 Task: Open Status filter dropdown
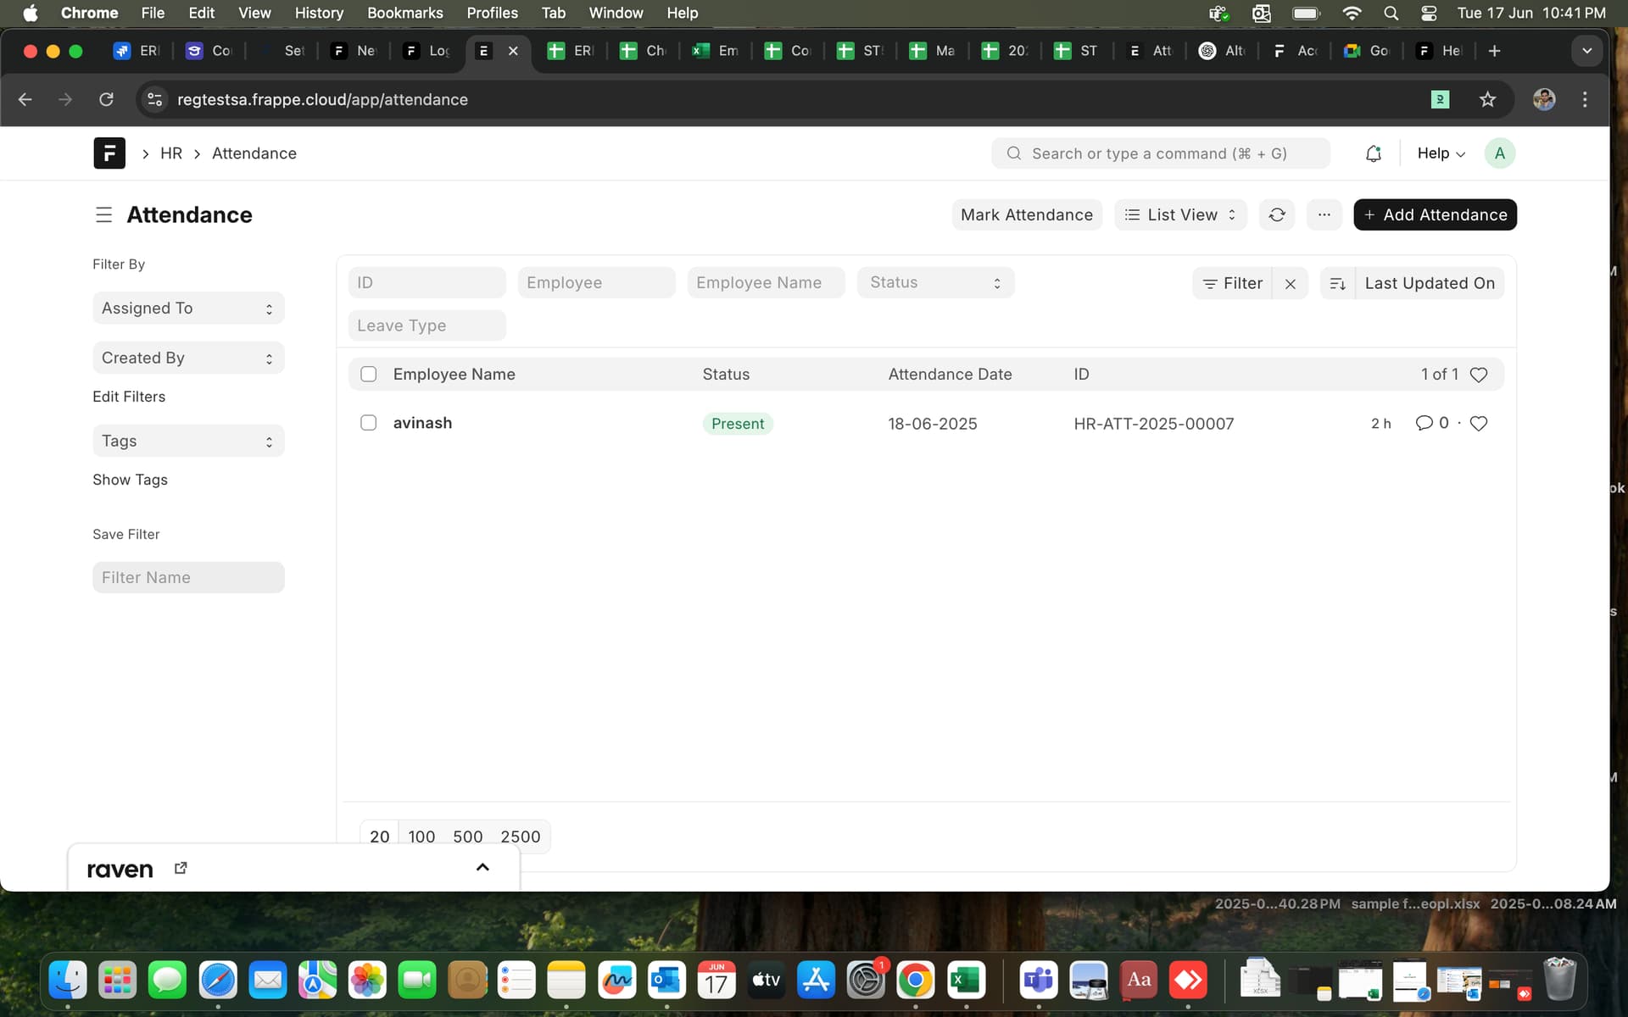(x=935, y=283)
